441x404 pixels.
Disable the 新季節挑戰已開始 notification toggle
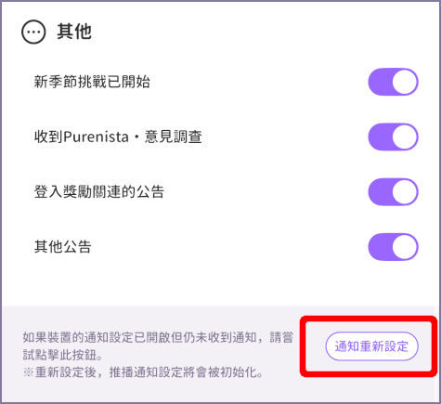[x=393, y=82]
